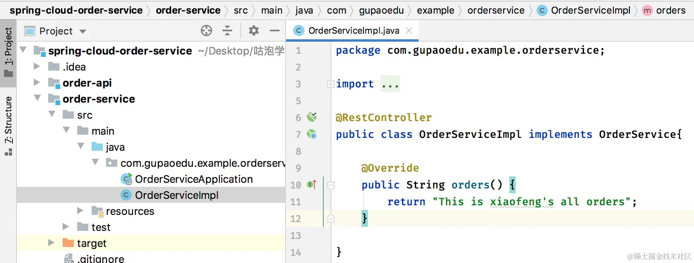Image resolution: width=694 pixels, height=263 pixels.
Task: Click the package statement on line 1
Action: pos(470,51)
